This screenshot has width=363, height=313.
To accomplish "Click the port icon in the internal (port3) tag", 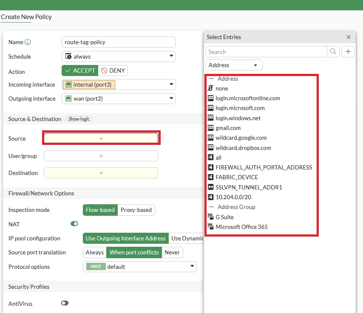I will [x=68, y=85].
